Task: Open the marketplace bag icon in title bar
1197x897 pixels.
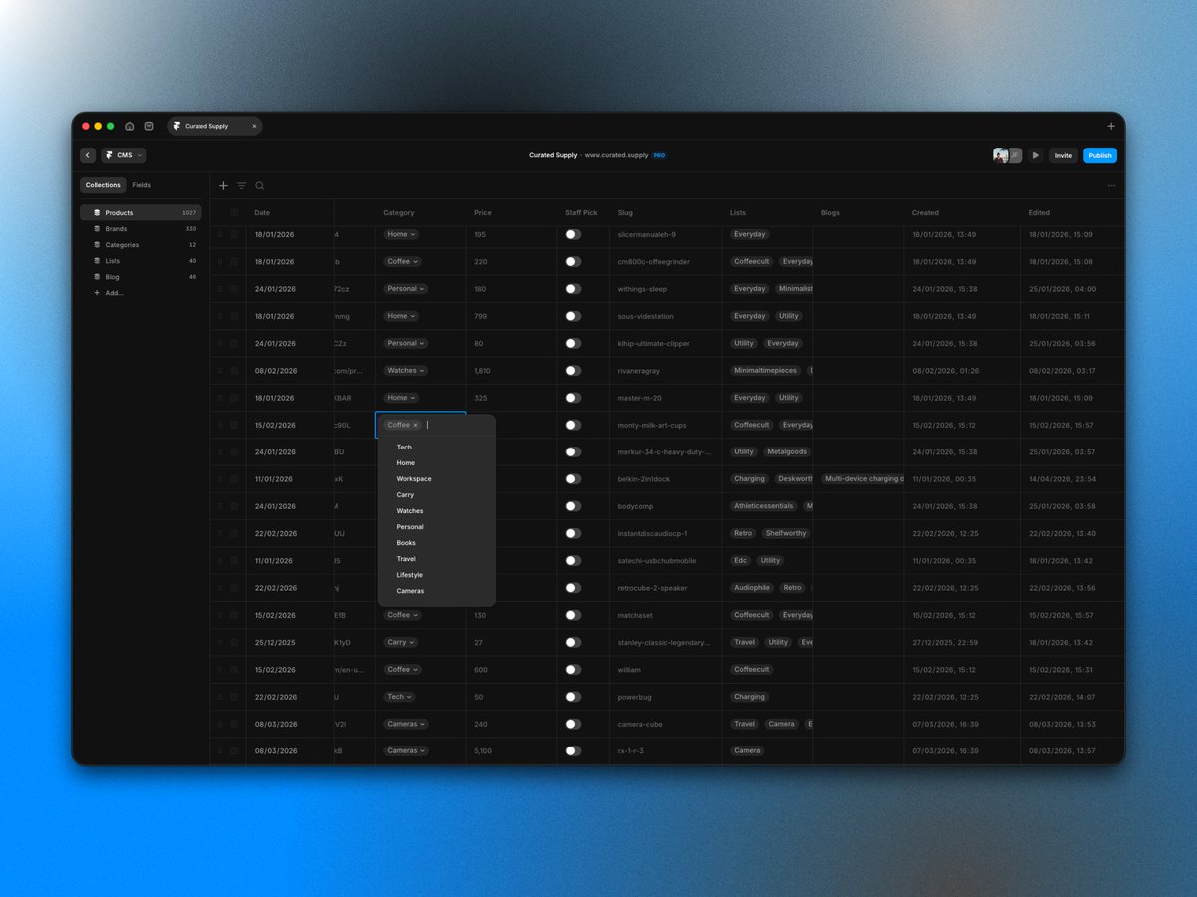Action: tap(148, 126)
